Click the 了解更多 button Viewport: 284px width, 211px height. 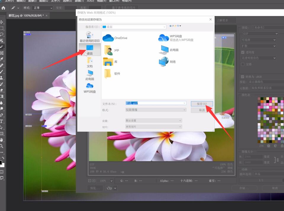pyautogui.click(x=226, y=20)
